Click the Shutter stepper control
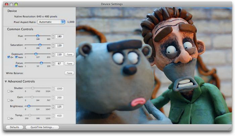Viewport: 235px width, 136px height. point(53,88)
